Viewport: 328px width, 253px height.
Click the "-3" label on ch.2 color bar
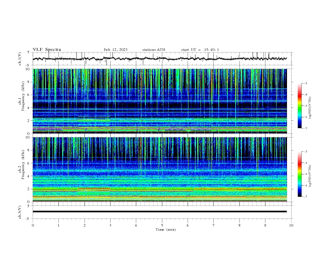305,152
